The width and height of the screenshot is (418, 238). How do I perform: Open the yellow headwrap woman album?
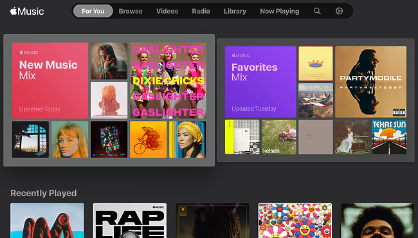pos(188,140)
